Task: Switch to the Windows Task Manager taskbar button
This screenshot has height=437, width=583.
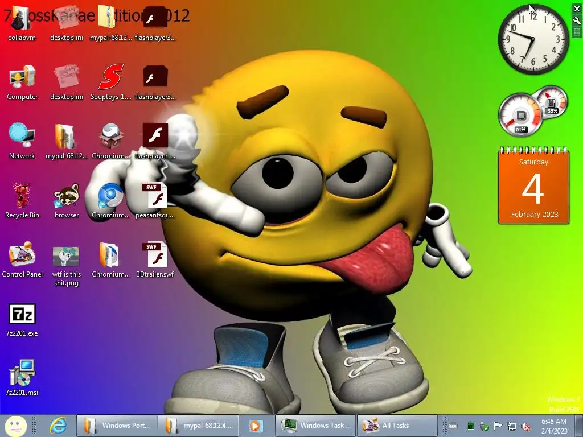Action: point(315,426)
